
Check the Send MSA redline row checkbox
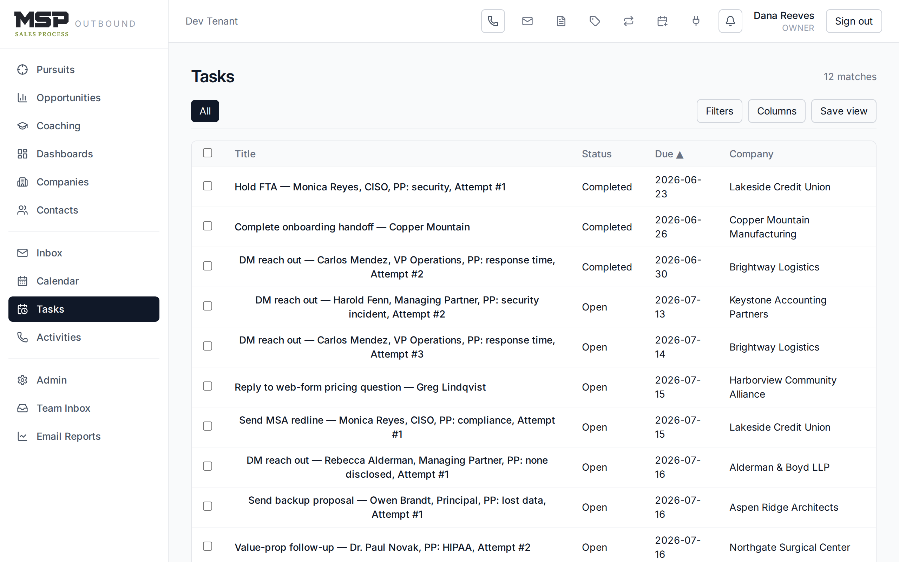[208, 426]
